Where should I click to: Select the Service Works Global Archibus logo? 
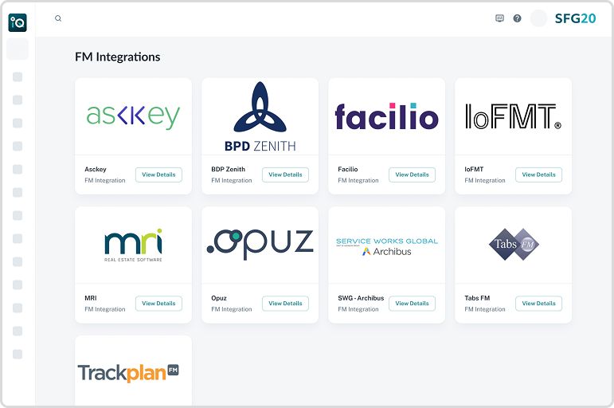click(x=387, y=246)
